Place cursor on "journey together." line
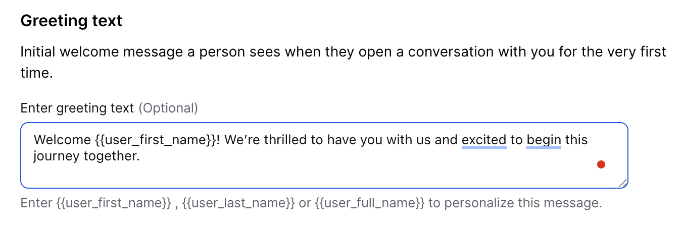This screenshot has width=683, height=229. click(x=86, y=156)
